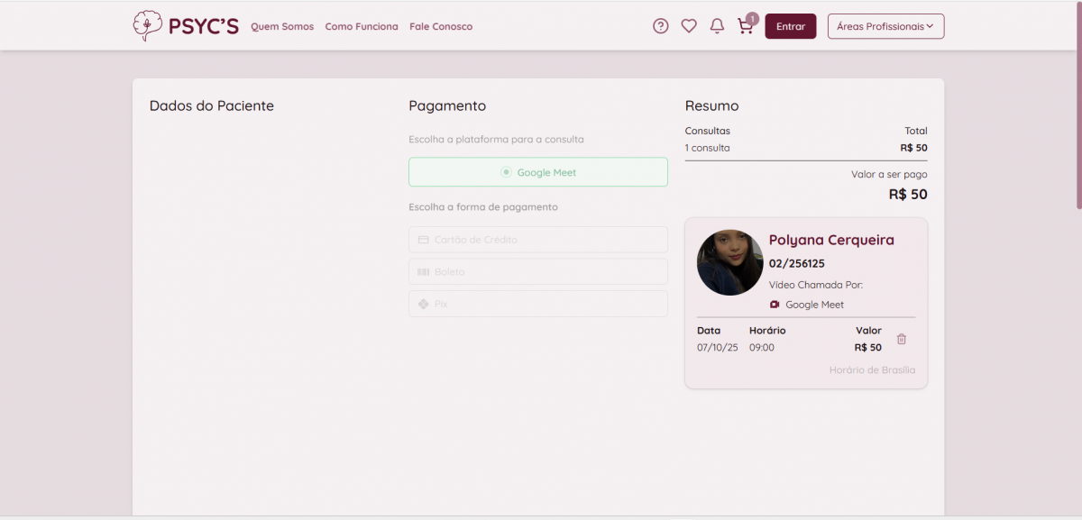Click Polyana Cerqueira's name
The height and width of the screenshot is (520, 1082).
tap(831, 240)
